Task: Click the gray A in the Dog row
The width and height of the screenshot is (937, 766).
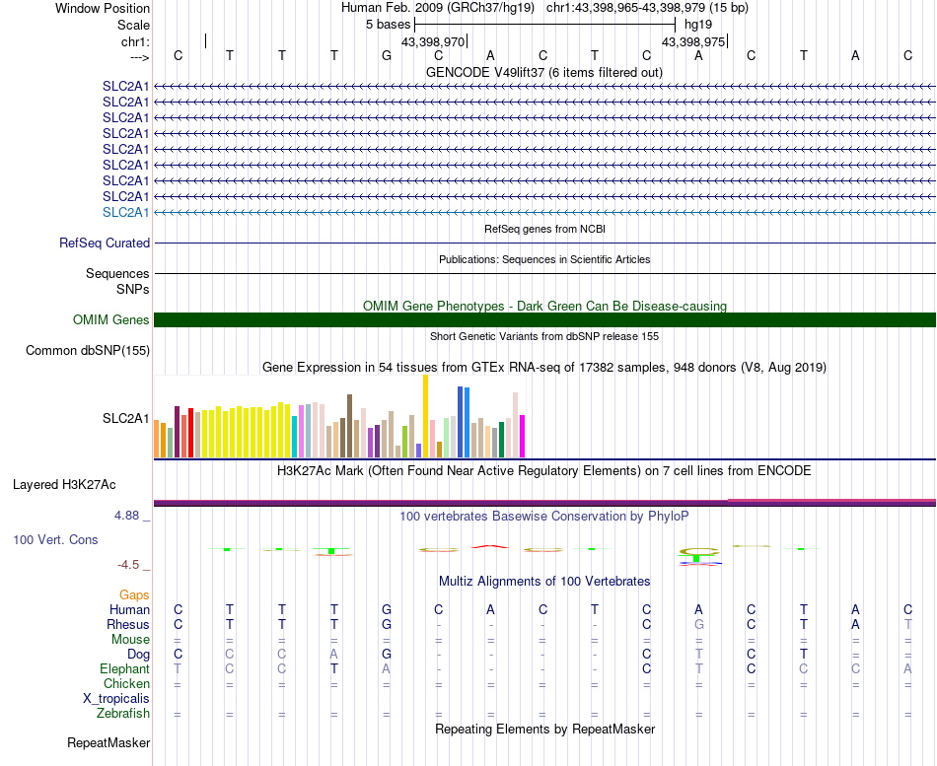Action: (x=334, y=655)
